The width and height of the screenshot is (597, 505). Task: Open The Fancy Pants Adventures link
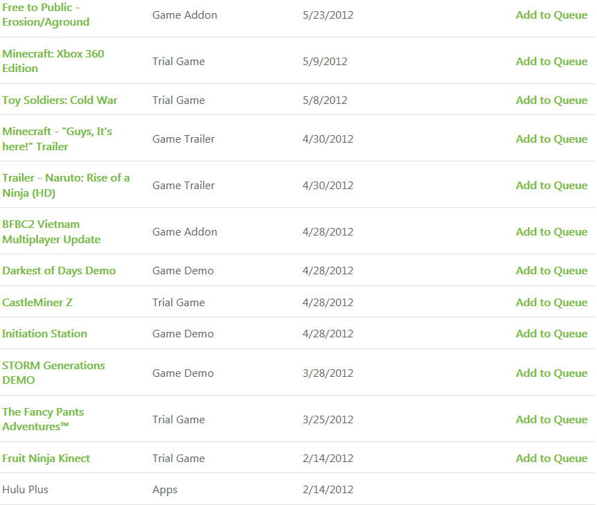(43, 419)
